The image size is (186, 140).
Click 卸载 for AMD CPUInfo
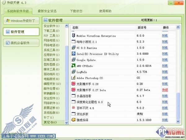(x=165, y=66)
